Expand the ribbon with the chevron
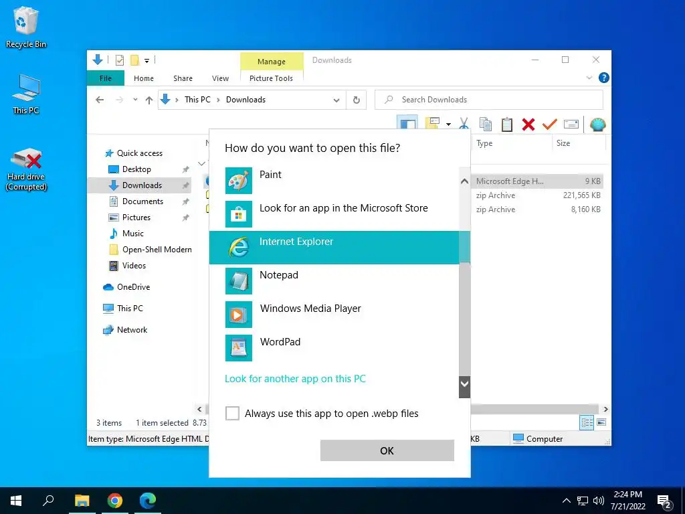685x514 pixels. [x=589, y=78]
